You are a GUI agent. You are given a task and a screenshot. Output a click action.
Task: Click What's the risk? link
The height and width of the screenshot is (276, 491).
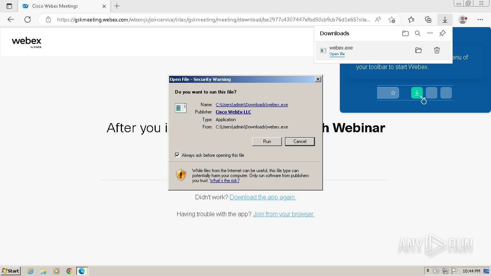point(224,181)
